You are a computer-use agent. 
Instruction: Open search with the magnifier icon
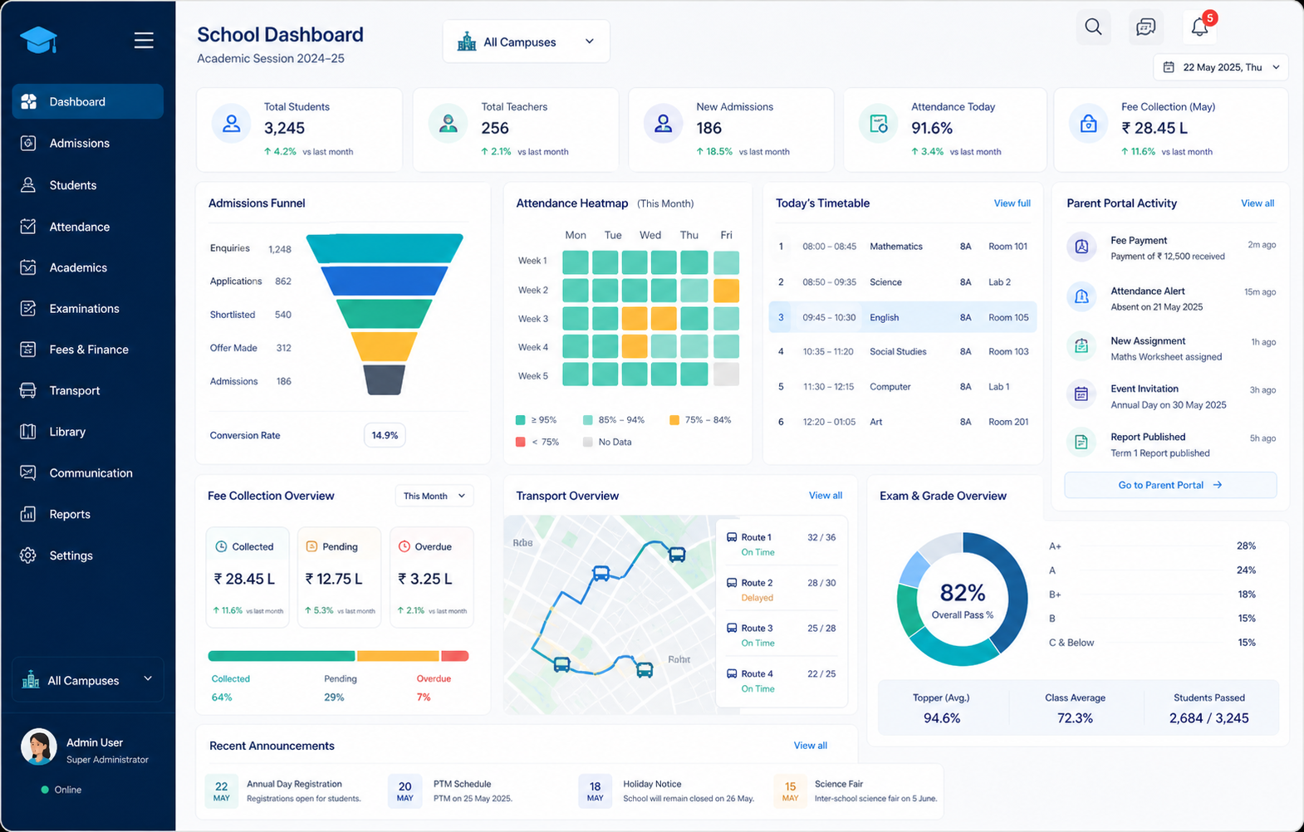coord(1093,27)
